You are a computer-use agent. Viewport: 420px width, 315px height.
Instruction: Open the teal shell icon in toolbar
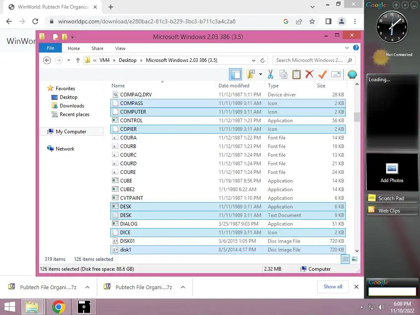352,74
